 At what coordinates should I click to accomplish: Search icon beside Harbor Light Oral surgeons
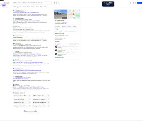click(48, 99)
